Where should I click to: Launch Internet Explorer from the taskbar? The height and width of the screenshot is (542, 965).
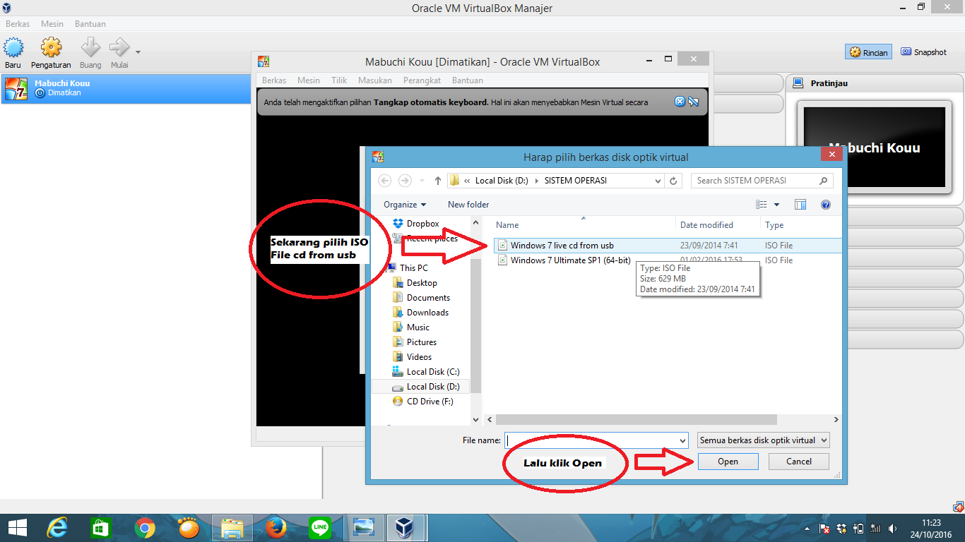tap(57, 527)
